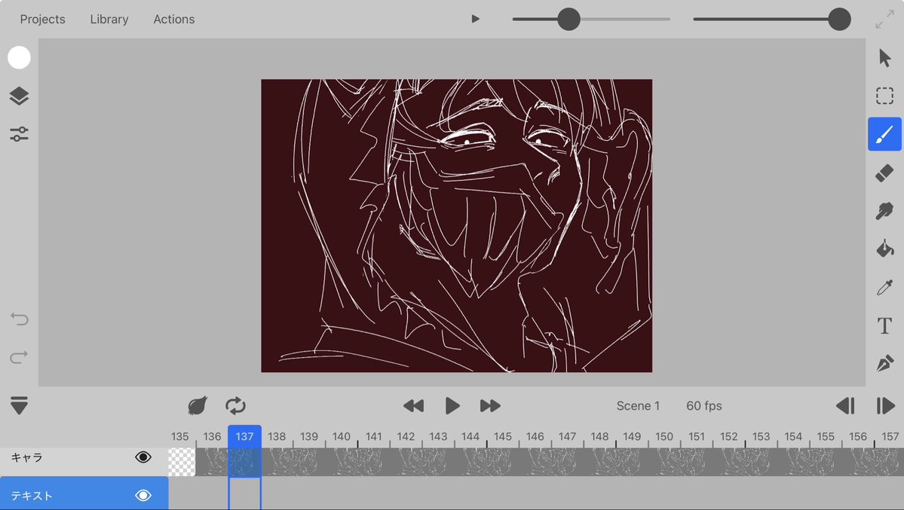
Task: Select the Eraser tool
Action: coord(885,173)
